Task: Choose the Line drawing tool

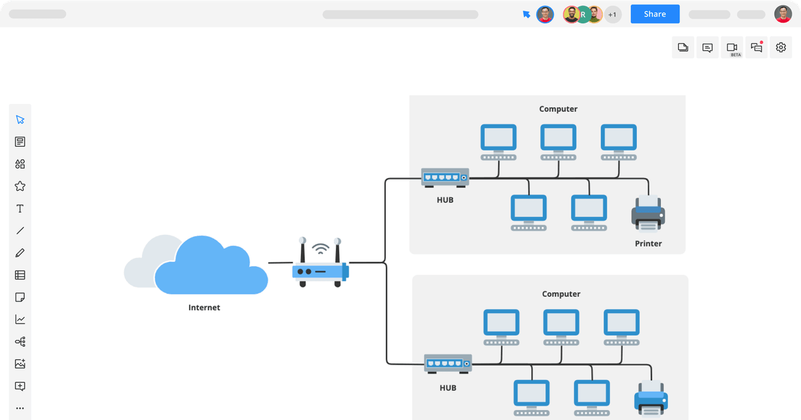Action: [x=20, y=230]
